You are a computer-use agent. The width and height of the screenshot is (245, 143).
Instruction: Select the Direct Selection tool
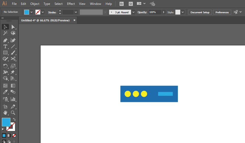(13, 27)
